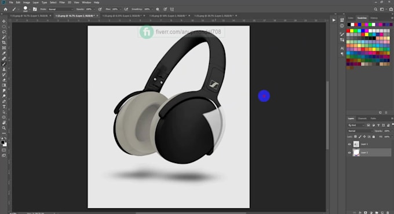The width and height of the screenshot is (394, 214).
Task: Open the layer filter Kind dropdown
Action: (356, 125)
